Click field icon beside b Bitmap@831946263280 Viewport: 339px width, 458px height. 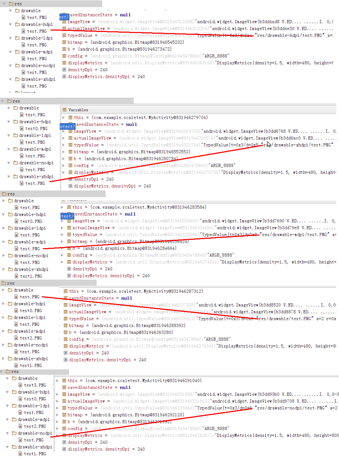(66, 333)
